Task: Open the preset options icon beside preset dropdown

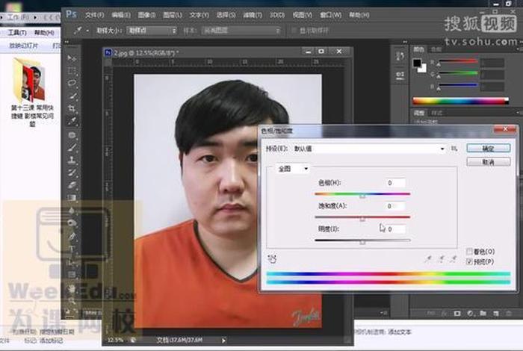Action: pos(454,149)
